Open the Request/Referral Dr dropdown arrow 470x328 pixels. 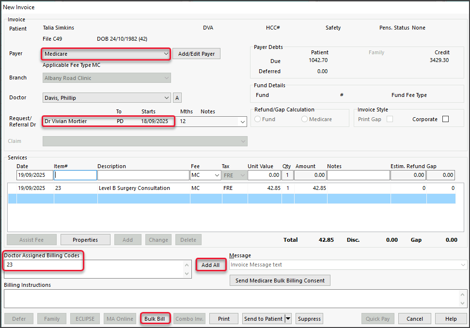pos(242,122)
